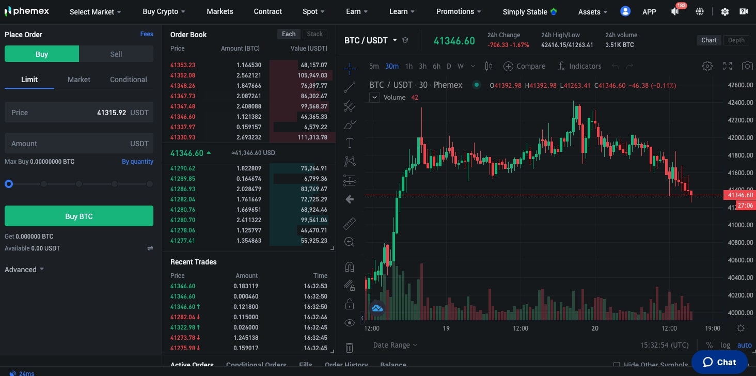Image resolution: width=756 pixels, height=376 pixels.
Task: Hide all drawings with eye icon
Action: click(350, 323)
